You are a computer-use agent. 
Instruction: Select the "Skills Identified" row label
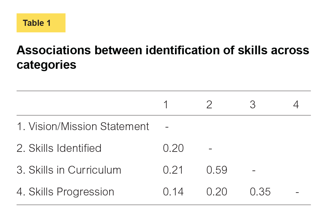pyautogui.click(x=59, y=148)
